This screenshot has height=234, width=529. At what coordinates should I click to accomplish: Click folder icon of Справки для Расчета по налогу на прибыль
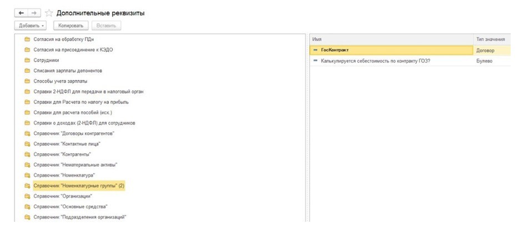pyautogui.click(x=27, y=102)
